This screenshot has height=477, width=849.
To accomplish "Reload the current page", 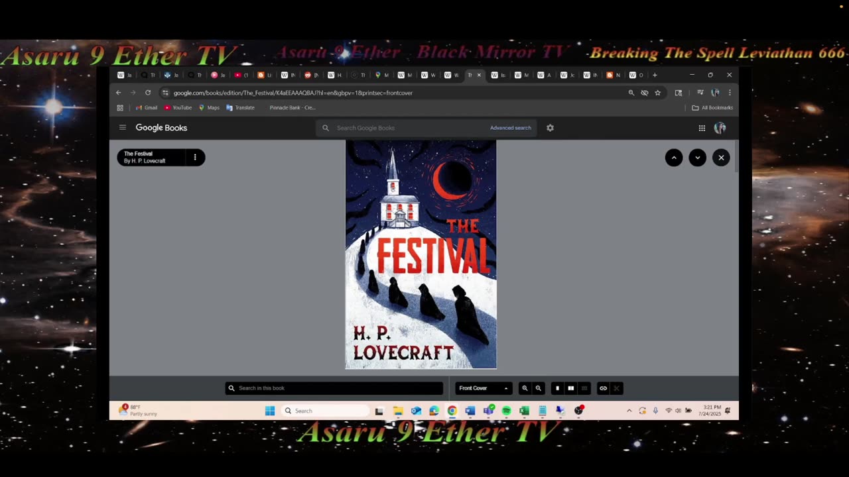I will 148,93.
